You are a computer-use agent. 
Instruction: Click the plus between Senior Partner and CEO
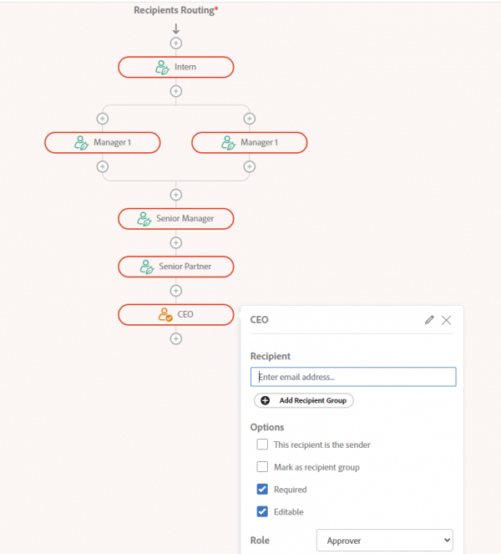pos(176,291)
